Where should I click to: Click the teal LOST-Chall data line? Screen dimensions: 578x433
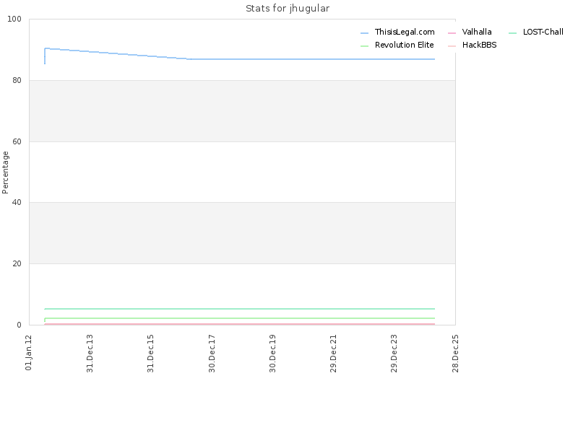click(240, 309)
